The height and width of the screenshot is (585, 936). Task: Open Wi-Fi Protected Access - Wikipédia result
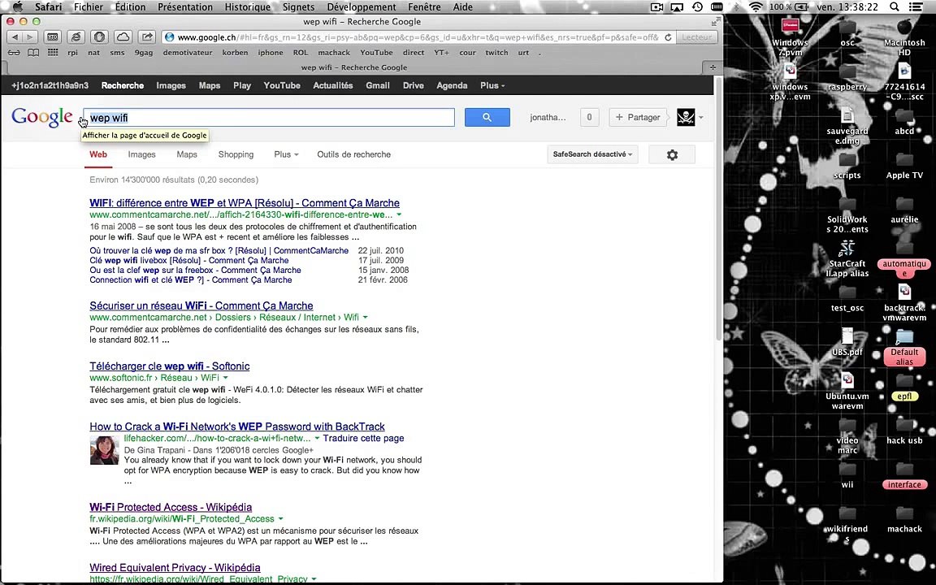point(171,507)
